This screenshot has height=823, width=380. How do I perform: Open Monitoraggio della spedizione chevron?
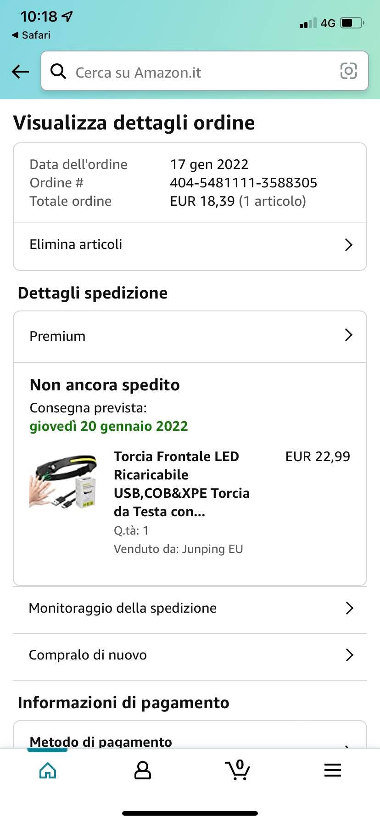(x=349, y=608)
